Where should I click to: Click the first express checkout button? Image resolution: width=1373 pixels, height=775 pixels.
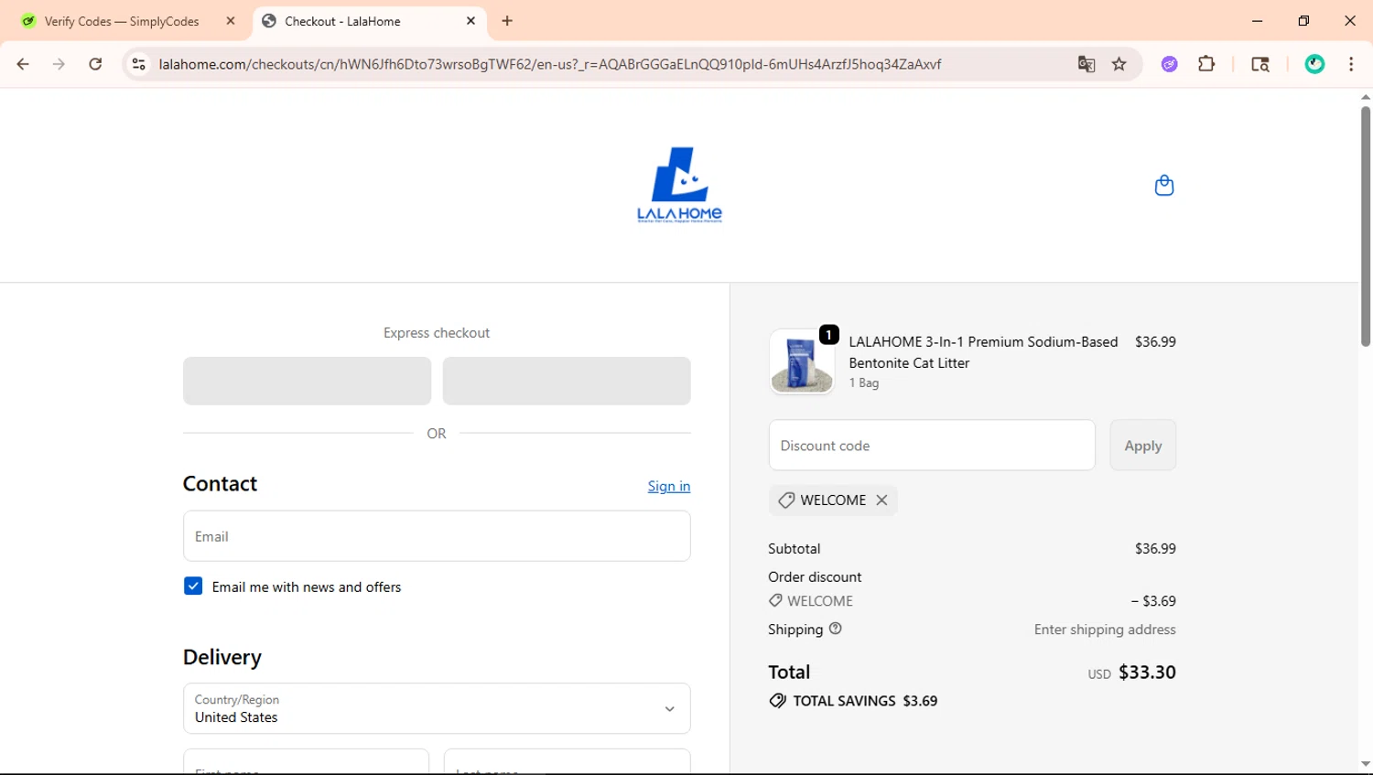pyautogui.click(x=307, y=381)
